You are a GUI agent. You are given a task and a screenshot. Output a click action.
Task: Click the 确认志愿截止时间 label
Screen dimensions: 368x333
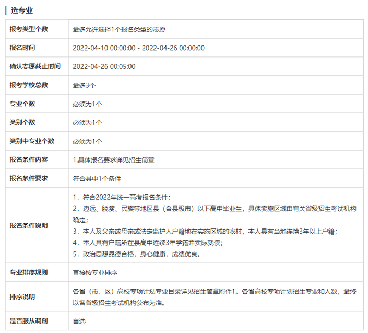click(x=35, y=66)
